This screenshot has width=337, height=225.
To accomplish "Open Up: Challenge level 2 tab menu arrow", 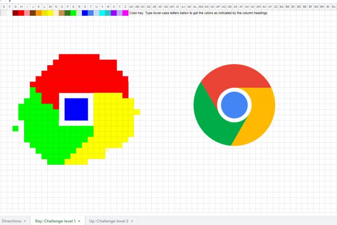I will pos(132,221).
